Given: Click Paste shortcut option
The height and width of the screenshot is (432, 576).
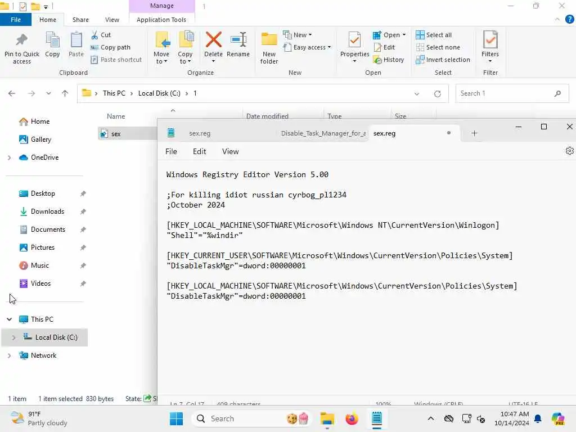Looking at the screenshot, I should pyautogui.click(x=116, y=60).
